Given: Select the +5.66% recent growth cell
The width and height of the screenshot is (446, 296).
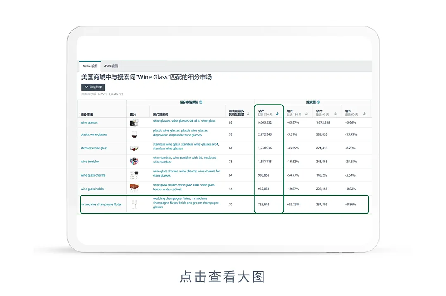Looking at the screenshot, I should point(351,122).
